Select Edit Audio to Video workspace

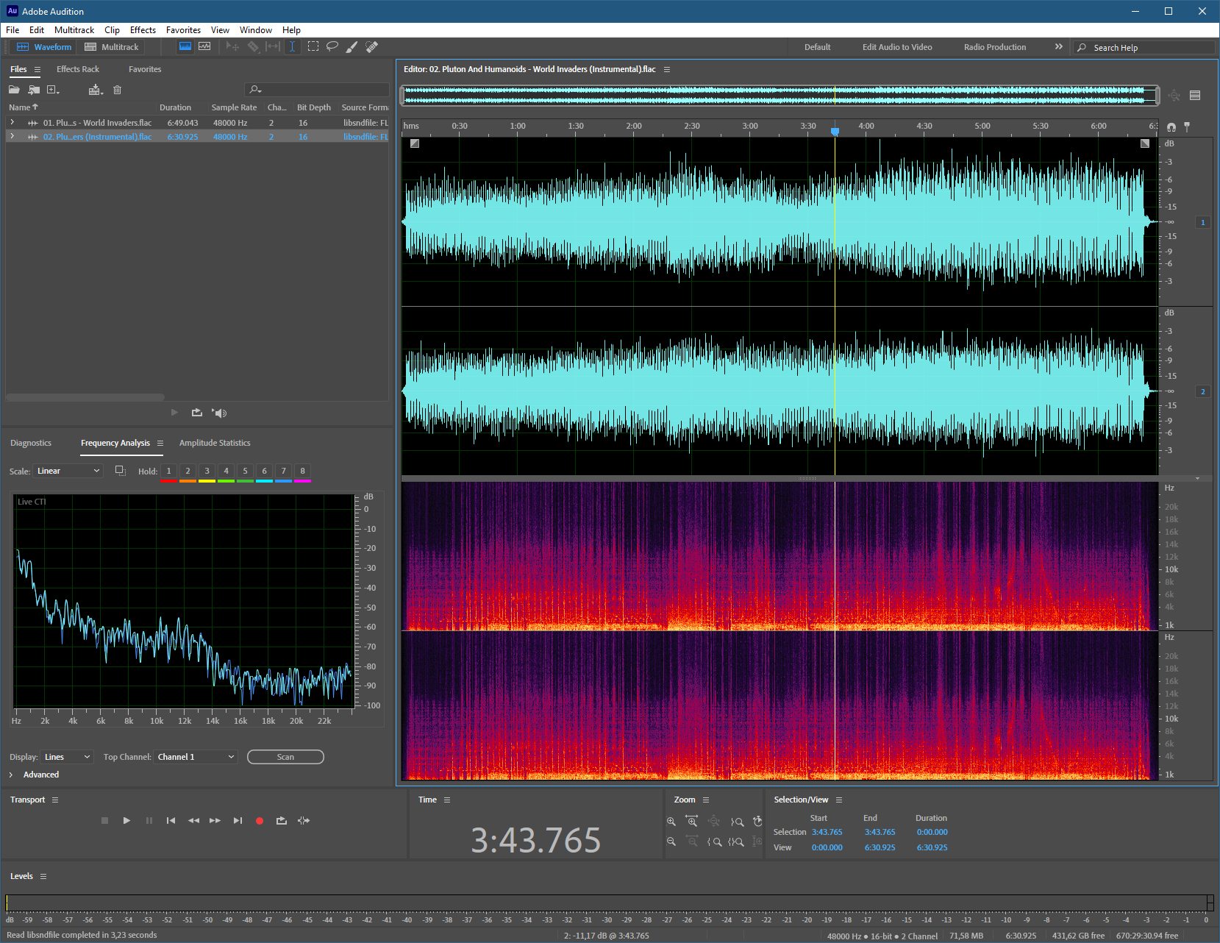(897, 47)
